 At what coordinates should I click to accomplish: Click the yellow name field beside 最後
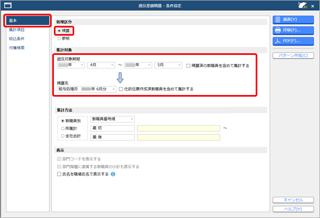178,137
